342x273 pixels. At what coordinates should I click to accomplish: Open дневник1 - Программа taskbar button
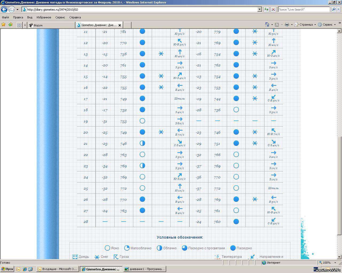tap(145, 269)
